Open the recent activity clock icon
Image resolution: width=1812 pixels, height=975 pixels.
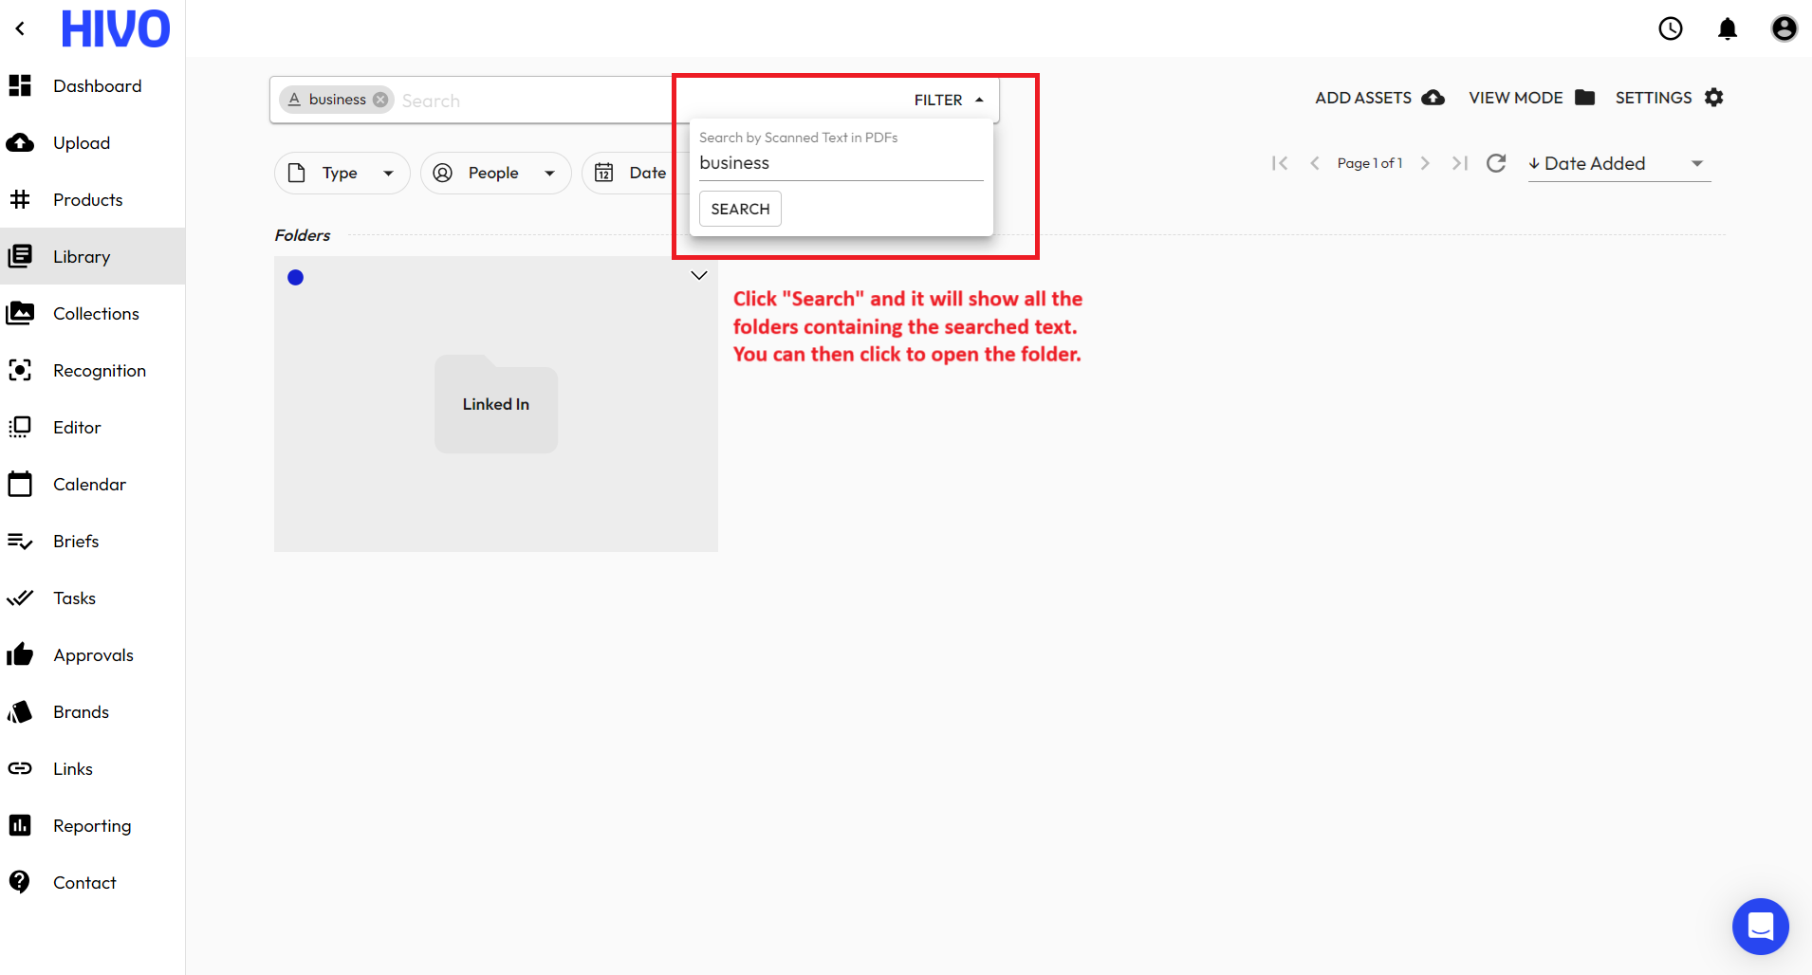[1670, 28]
